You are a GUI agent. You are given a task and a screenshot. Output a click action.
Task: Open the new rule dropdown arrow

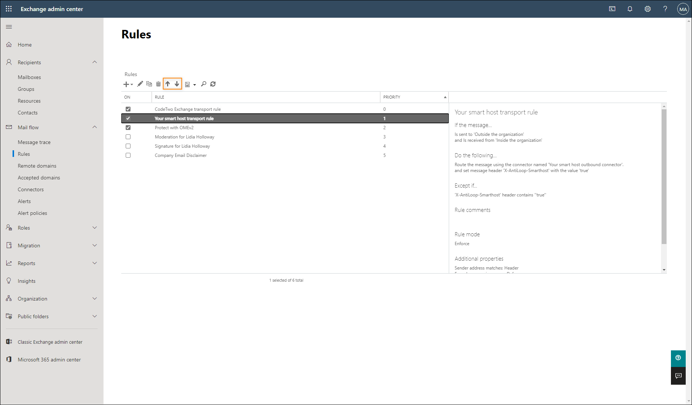point(132,84)
